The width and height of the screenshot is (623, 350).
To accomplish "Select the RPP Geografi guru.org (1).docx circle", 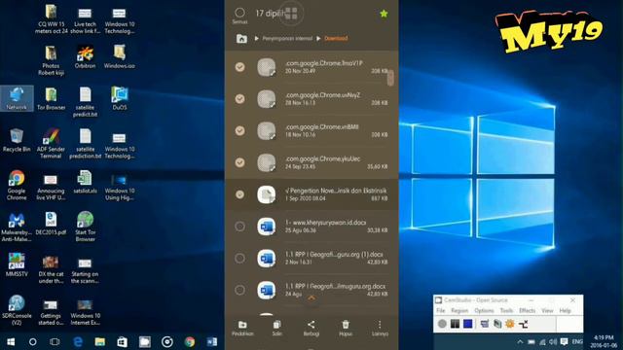I will coord(239,259).
